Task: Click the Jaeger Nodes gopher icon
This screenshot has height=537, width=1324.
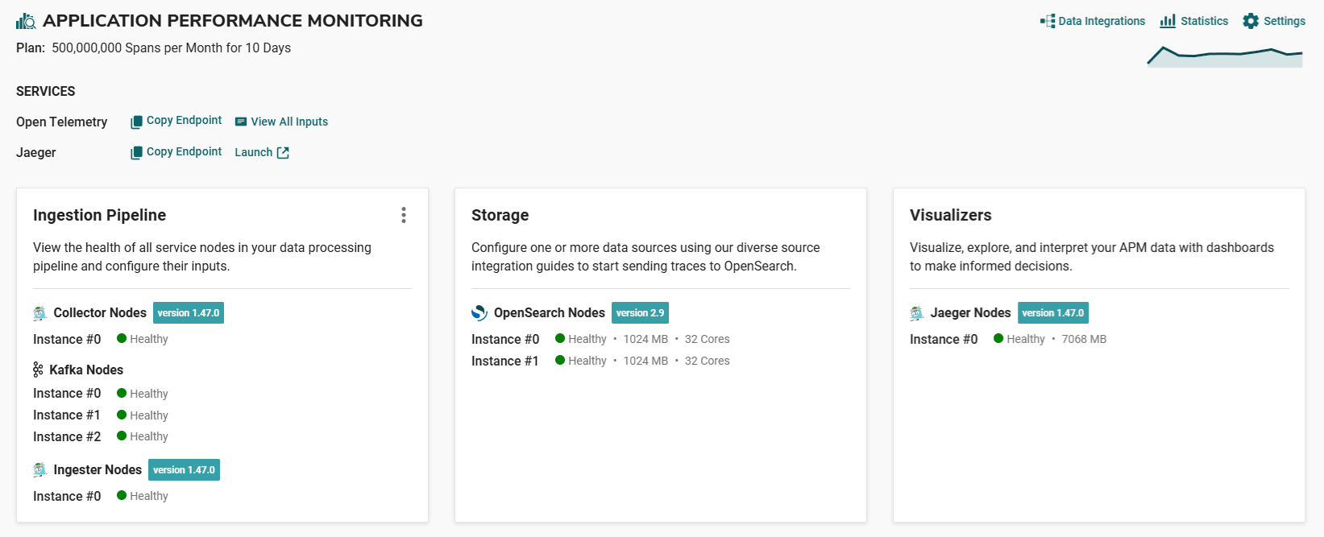Action: 917,313
